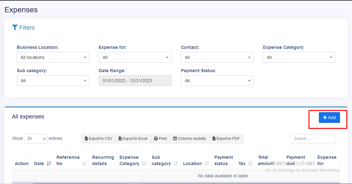352x184 pixels.
Task: Open the Contact filter dropdown
Action: 217,57
